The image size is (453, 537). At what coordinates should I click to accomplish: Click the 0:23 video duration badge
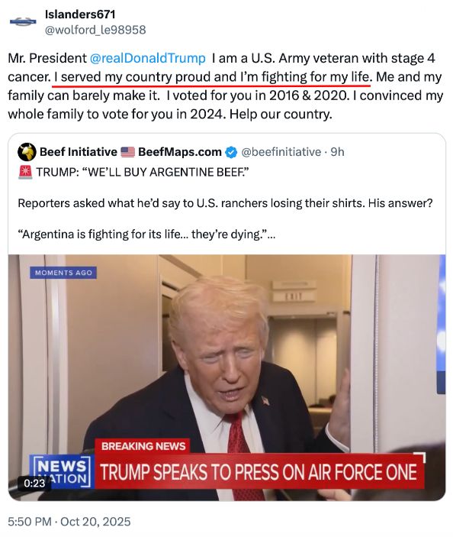34,484
